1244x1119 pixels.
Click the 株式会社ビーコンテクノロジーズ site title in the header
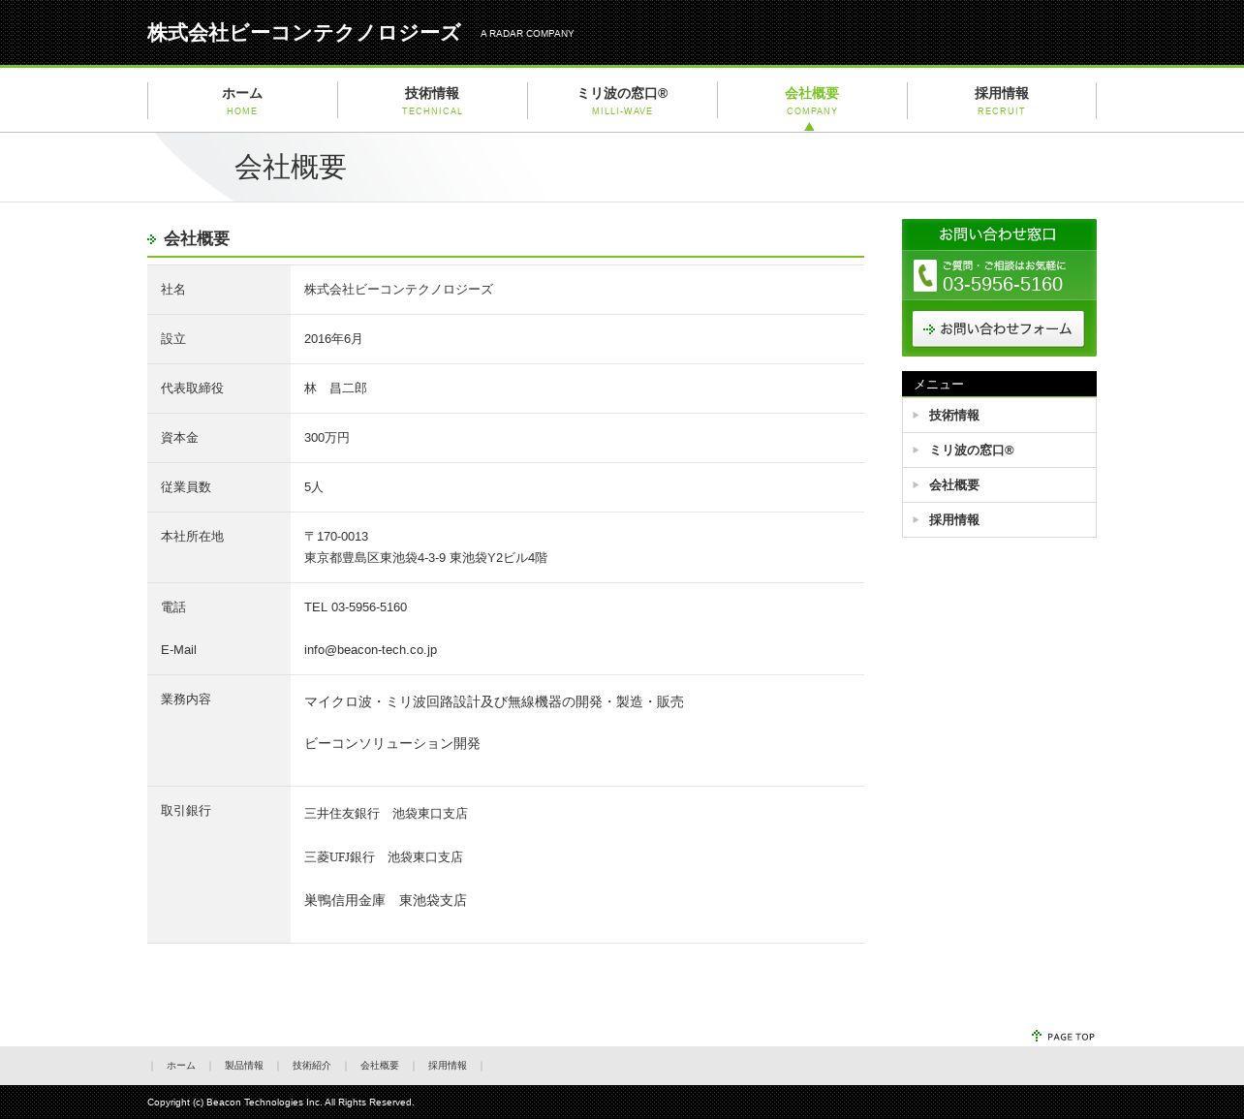tap(303, 33)
